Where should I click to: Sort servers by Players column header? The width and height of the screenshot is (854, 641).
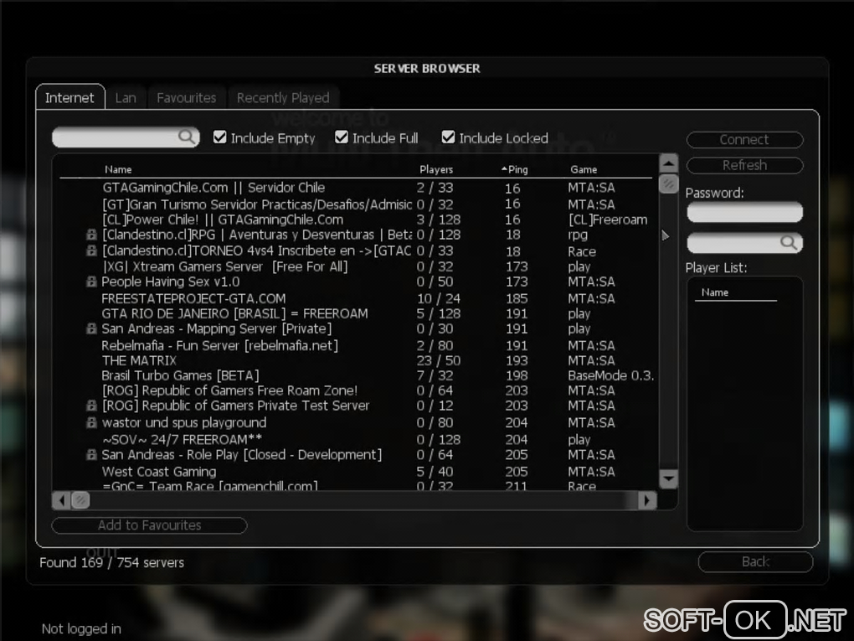436,169
